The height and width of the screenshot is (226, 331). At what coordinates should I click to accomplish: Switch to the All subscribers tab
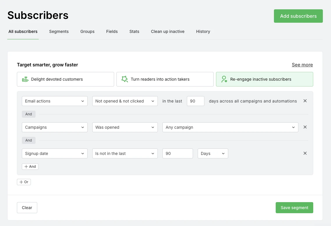coord(23,31)
